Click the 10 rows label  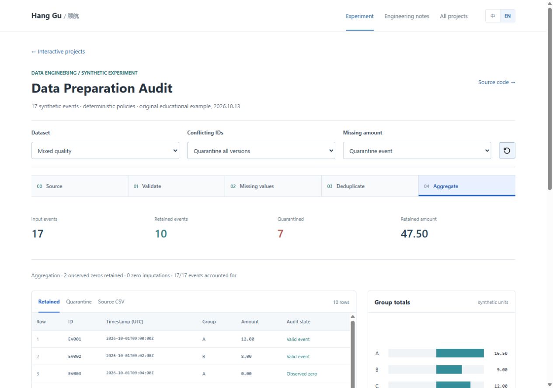click(341, 302)
